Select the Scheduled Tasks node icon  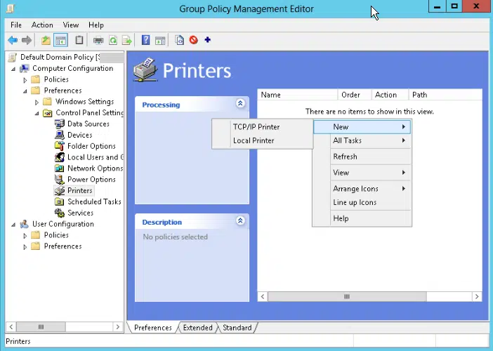click(x=60, y=201)
